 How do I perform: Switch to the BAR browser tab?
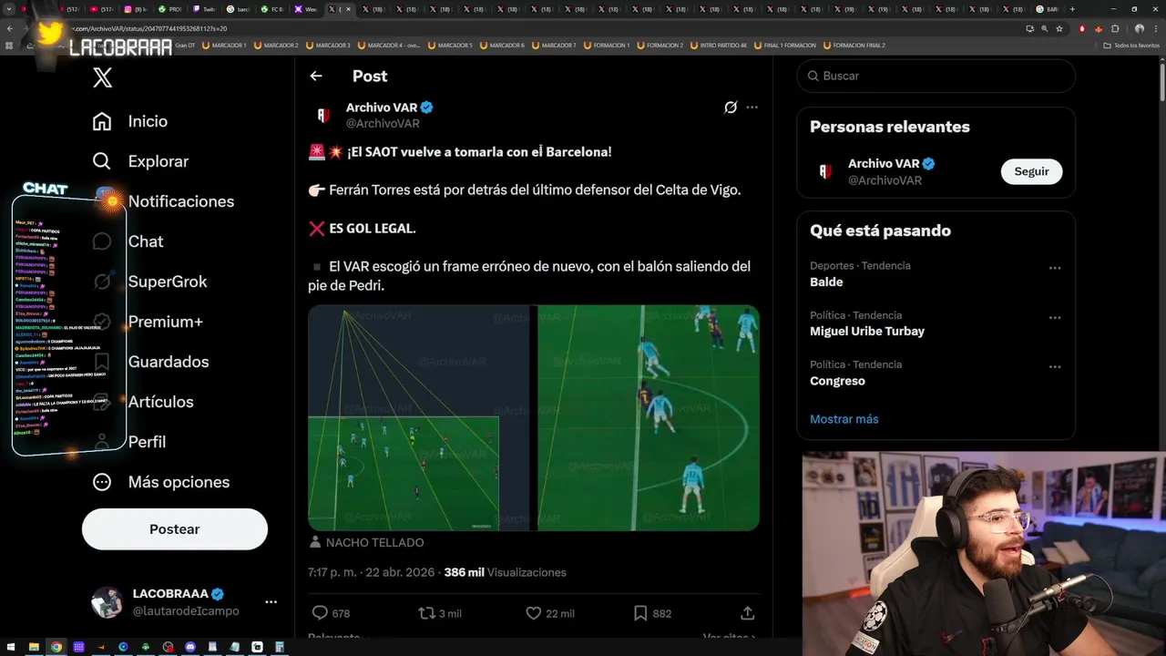[1048, 9]
